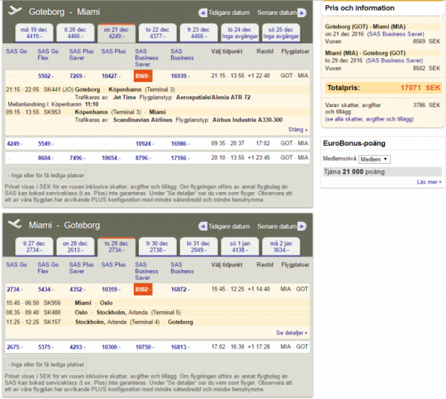Select the 8502 SAS Business Saver return fare

[x=143, y=289]
